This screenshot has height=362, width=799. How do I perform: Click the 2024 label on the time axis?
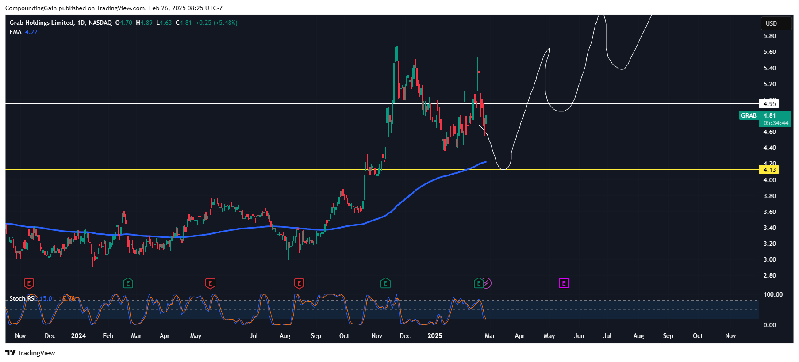[x=78, y=336]
